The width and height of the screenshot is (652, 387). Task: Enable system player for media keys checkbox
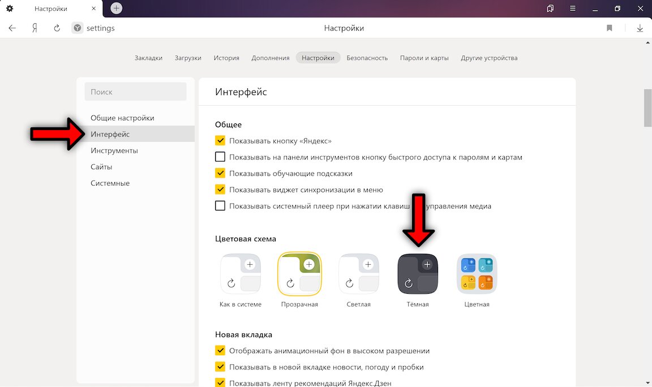[220, 205]
